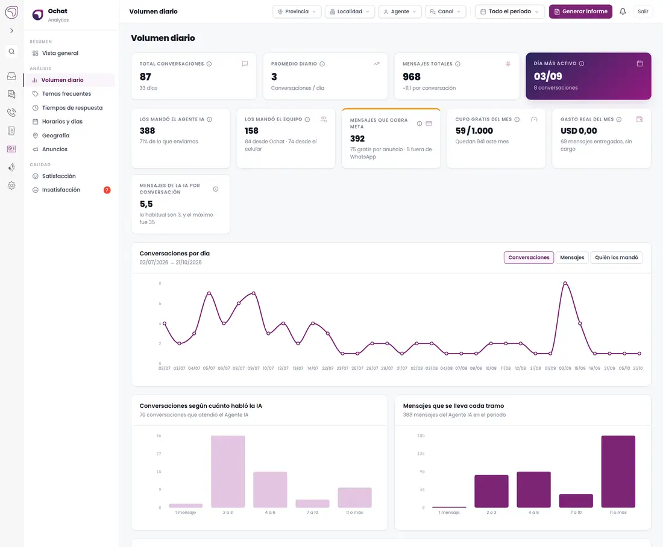
Task: Show info for Mensajes de la IA por conversación
Action: (x=216, y=189)
